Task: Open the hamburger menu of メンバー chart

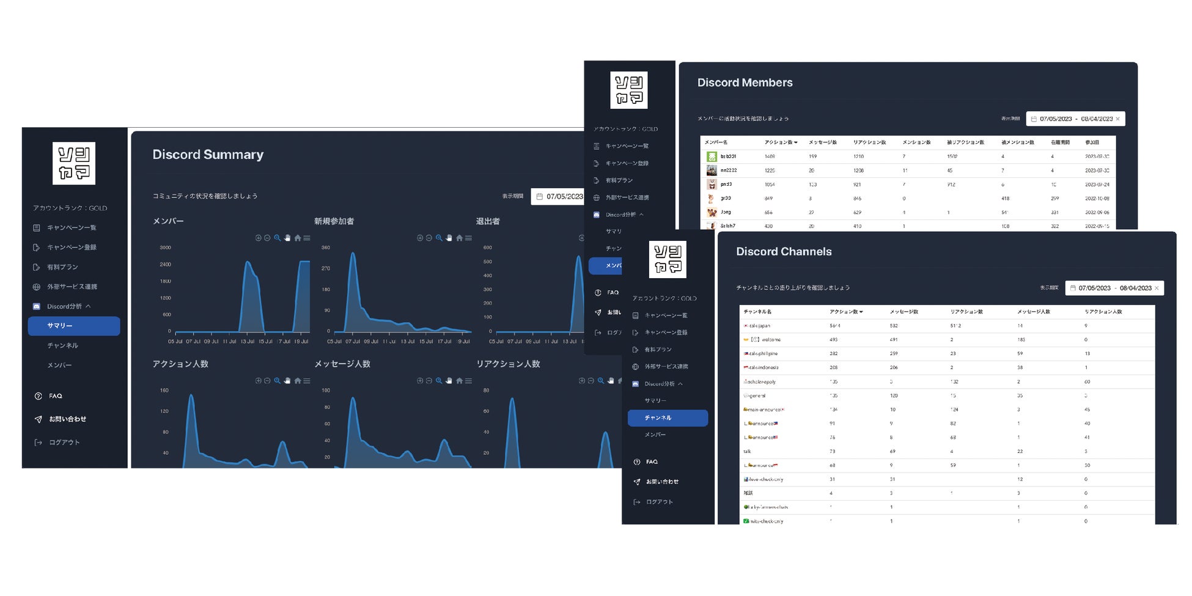Action: [307, 238]
